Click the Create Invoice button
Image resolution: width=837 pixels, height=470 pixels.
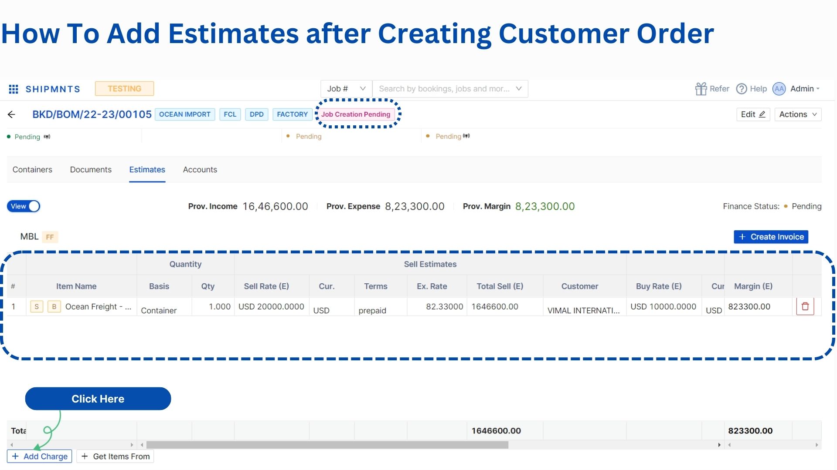(x=772, y=236)
